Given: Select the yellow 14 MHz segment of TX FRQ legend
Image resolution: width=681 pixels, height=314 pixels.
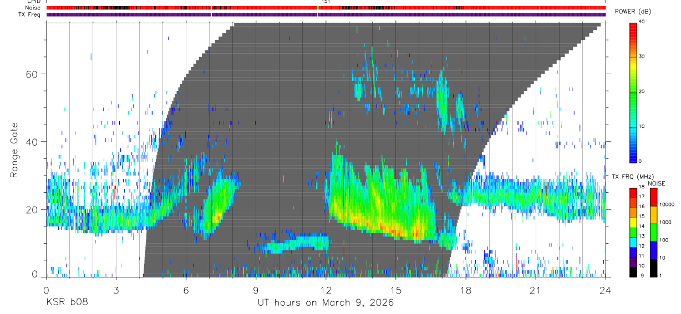Looking at the screenshot, I should (633, 223).
